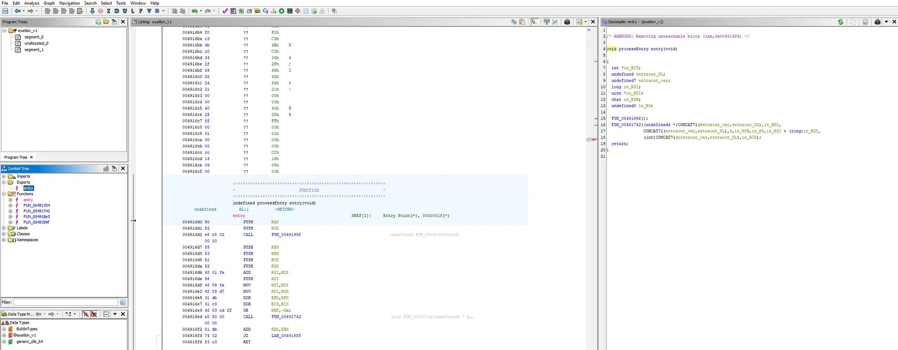The height and width of the screenshot is (350, 898).
Task: Switch to the Program Tree tab
Action: pyautogui.click(x=16, y=157)
